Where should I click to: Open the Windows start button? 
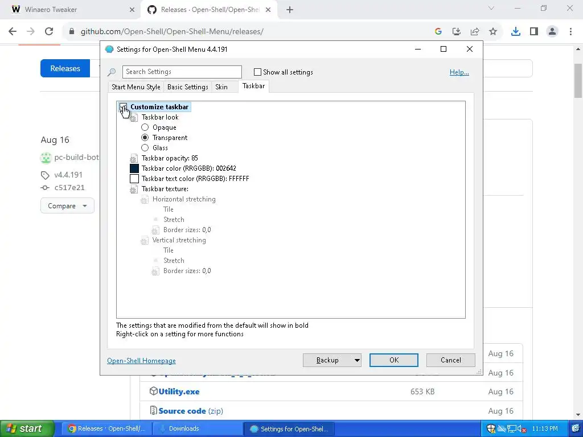click(27, 429)
